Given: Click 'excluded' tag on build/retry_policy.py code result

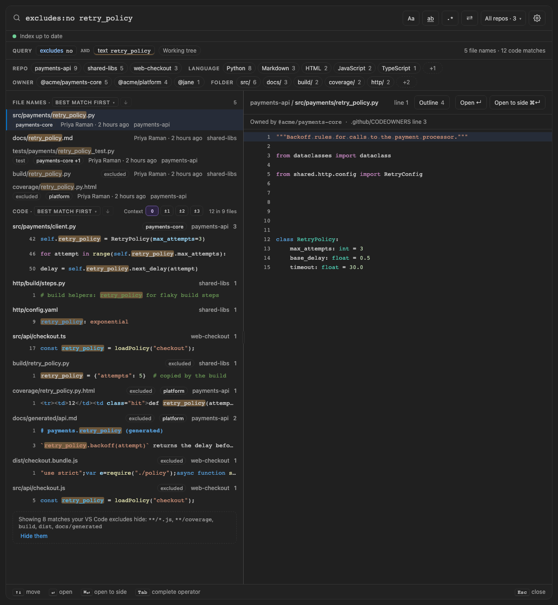Looking at the screenshot, I should pos(180,363).
